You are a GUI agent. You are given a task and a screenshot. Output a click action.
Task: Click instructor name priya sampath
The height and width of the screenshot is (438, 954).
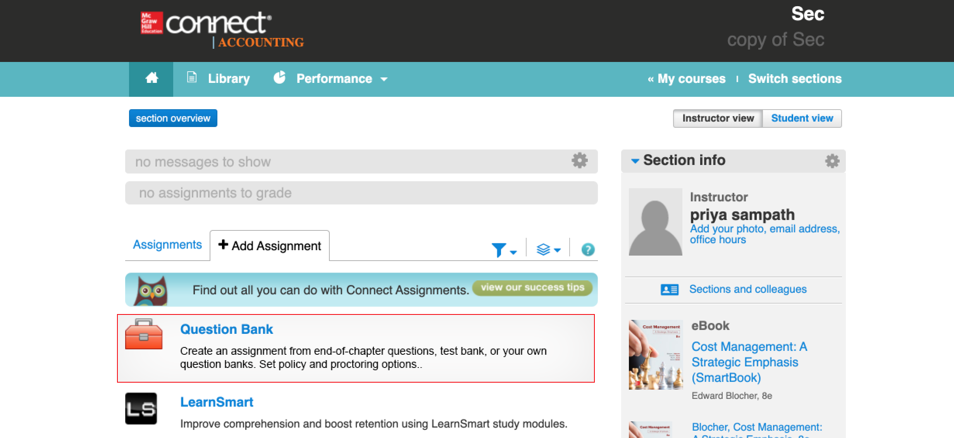coord(742,215)
